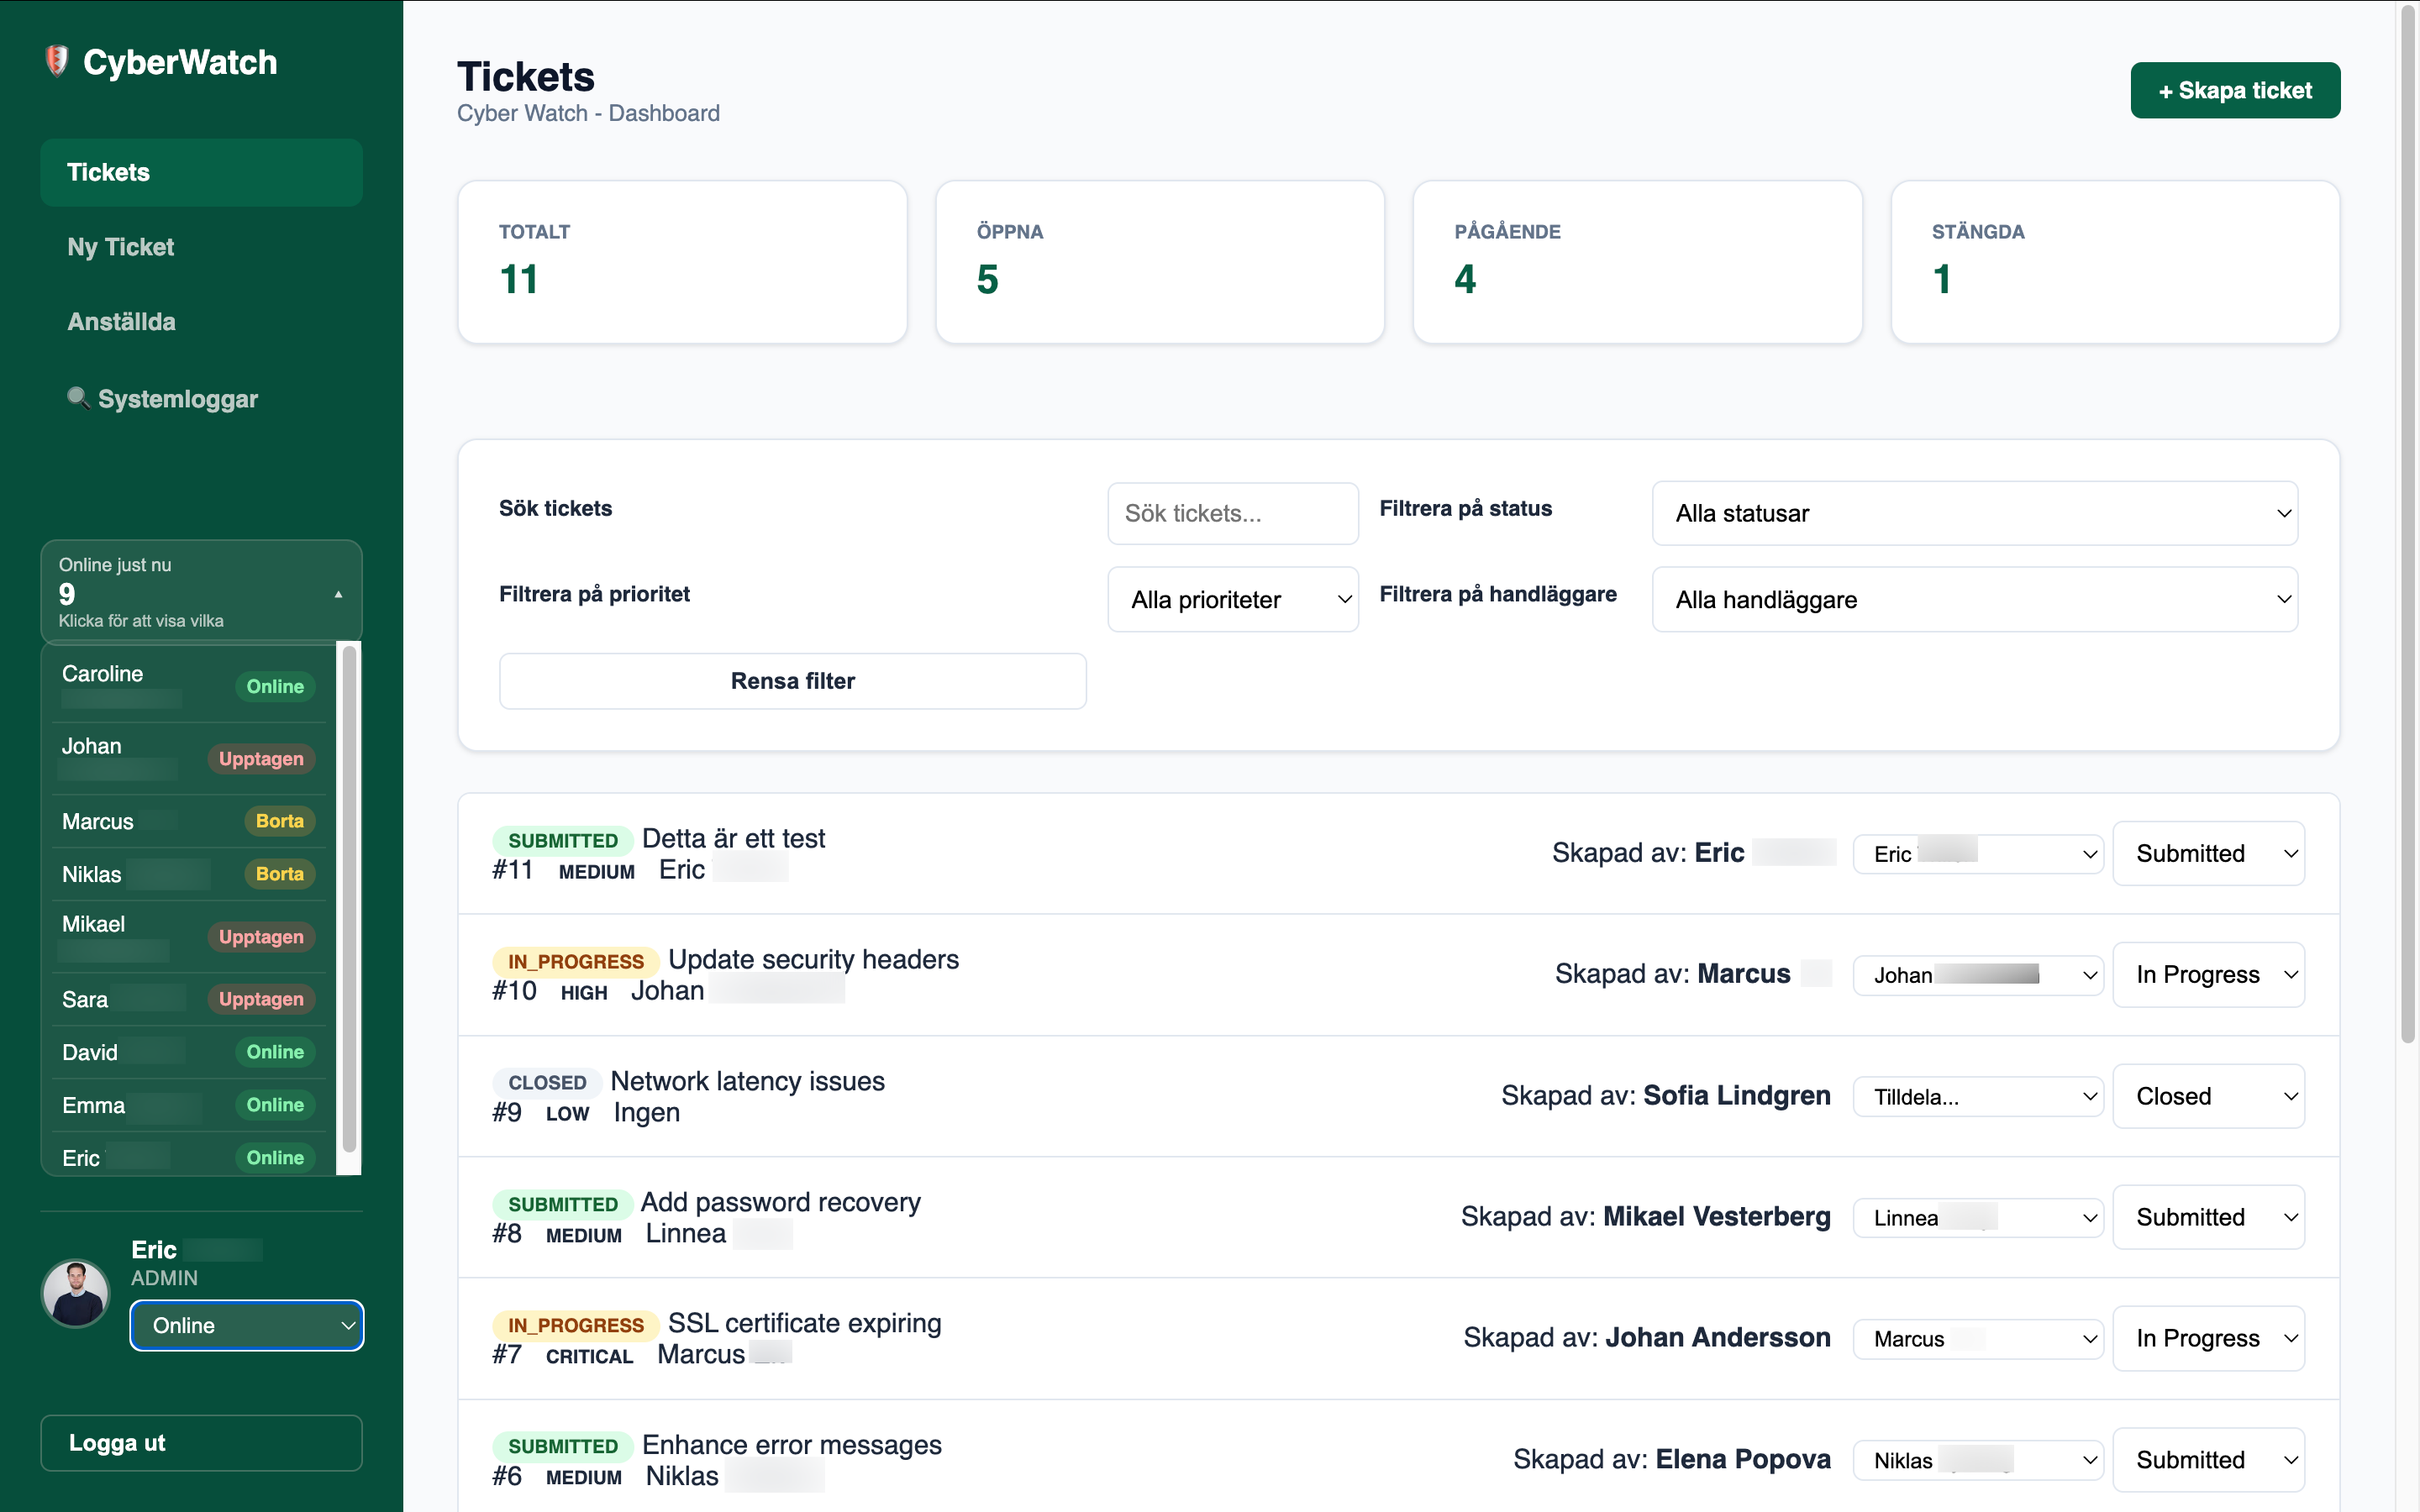Click the magnifier icon beside Systemloggar
The width and height of the screenshot is (2420, 1512).
78,398
